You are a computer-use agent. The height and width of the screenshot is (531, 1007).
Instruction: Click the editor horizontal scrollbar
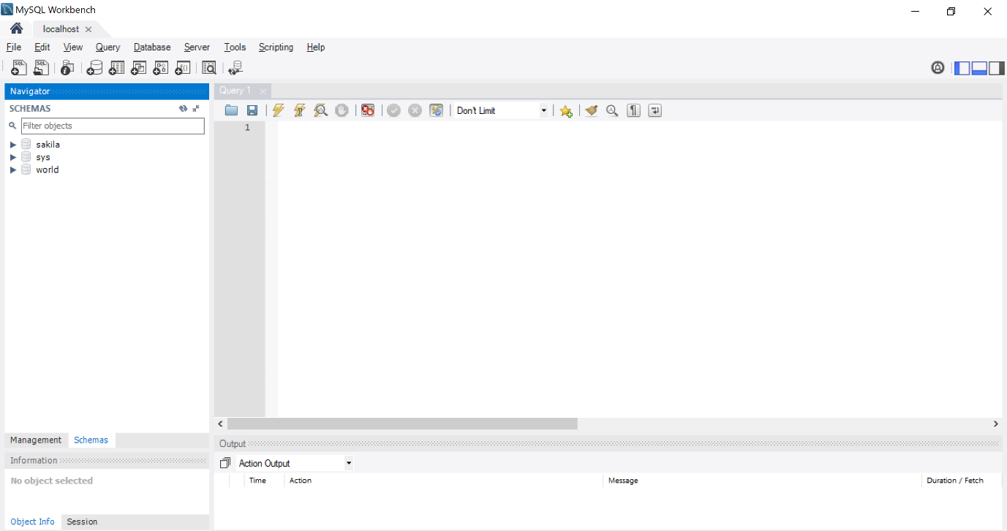(x=402, y=424)
